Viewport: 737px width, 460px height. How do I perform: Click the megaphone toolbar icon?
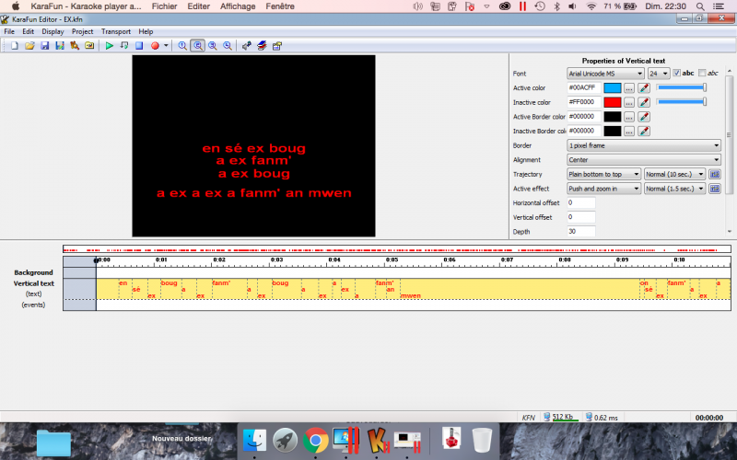tap(246, 45)
